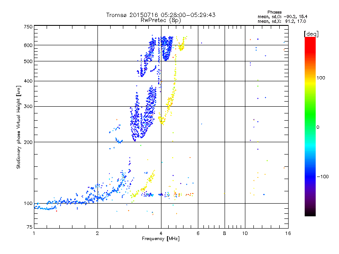
Task: Click the '4' frequency tick label
Action: coord(161,233)
